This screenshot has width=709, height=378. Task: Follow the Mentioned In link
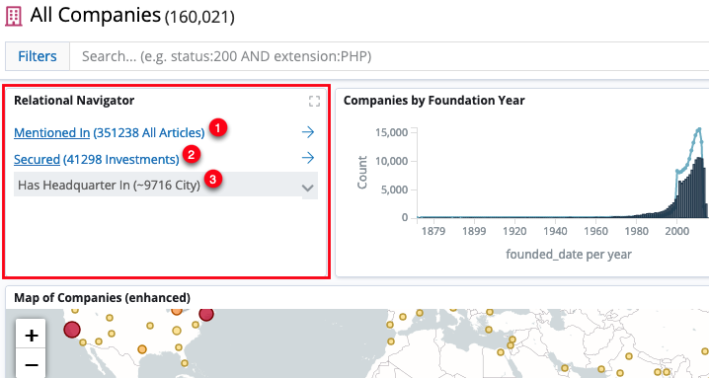tap(51, 132)
